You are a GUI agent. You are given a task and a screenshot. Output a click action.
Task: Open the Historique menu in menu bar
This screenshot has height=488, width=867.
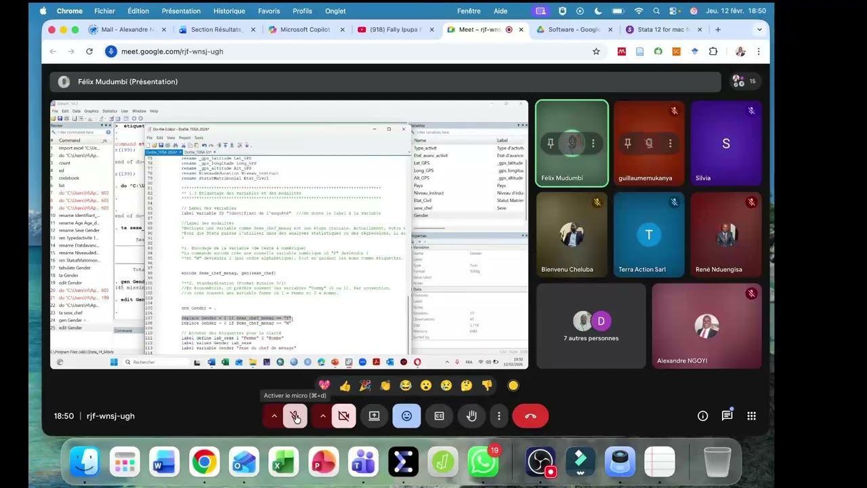pos(229,11)
